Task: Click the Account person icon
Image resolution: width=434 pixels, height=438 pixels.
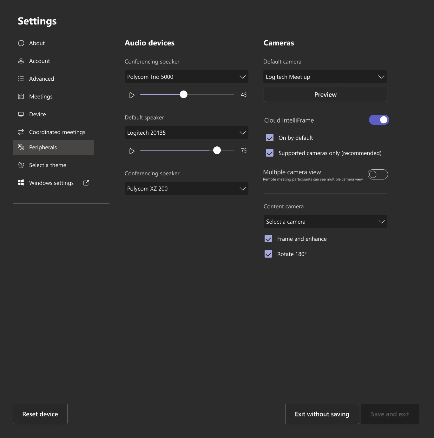Action: click(x=21, y=61)
